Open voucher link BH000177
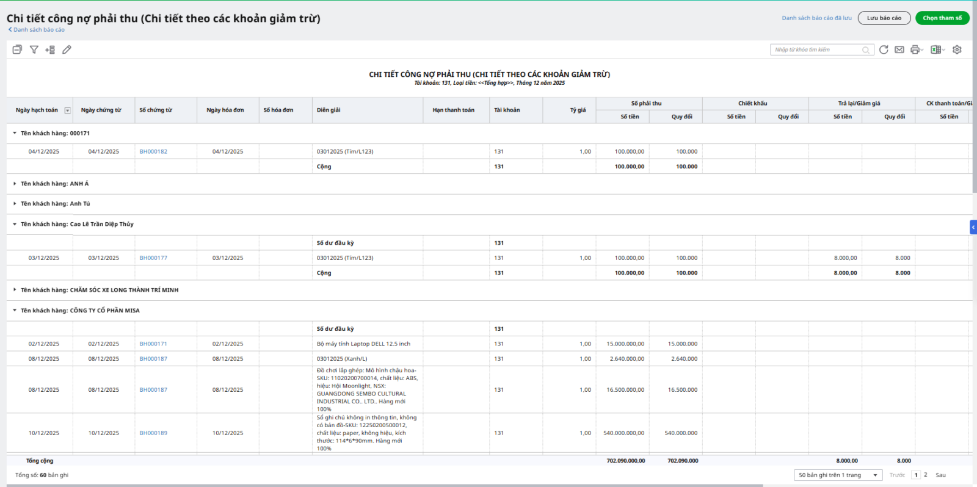 pos(153,258)
